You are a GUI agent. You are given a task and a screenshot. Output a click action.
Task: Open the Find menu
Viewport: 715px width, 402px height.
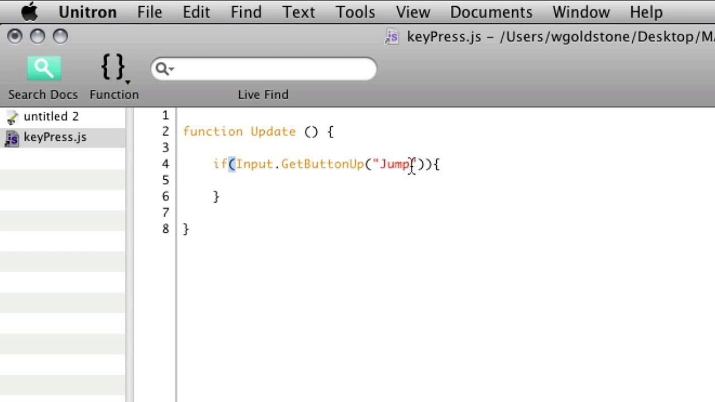[246, 12]
